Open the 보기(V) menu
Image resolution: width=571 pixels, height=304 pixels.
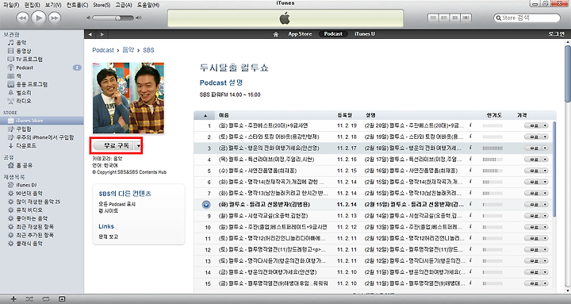[x=53, y=5]
